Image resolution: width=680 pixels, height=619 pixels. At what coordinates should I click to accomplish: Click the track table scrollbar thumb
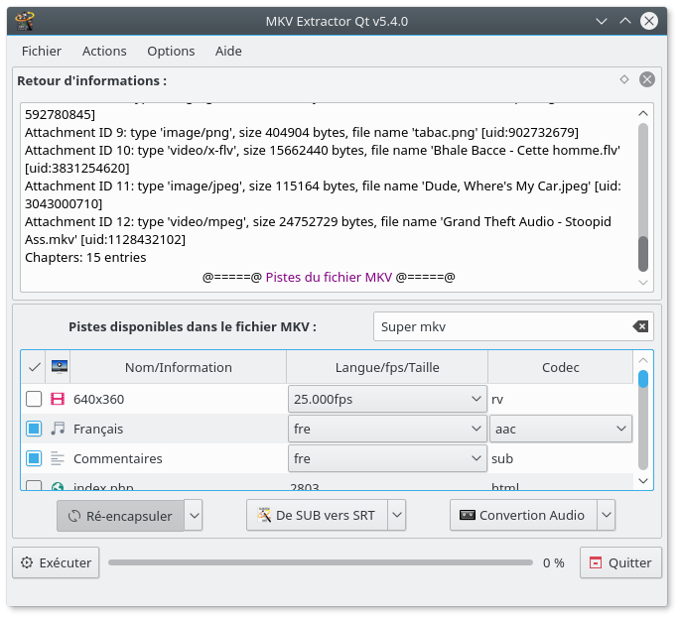click(643, 378)
